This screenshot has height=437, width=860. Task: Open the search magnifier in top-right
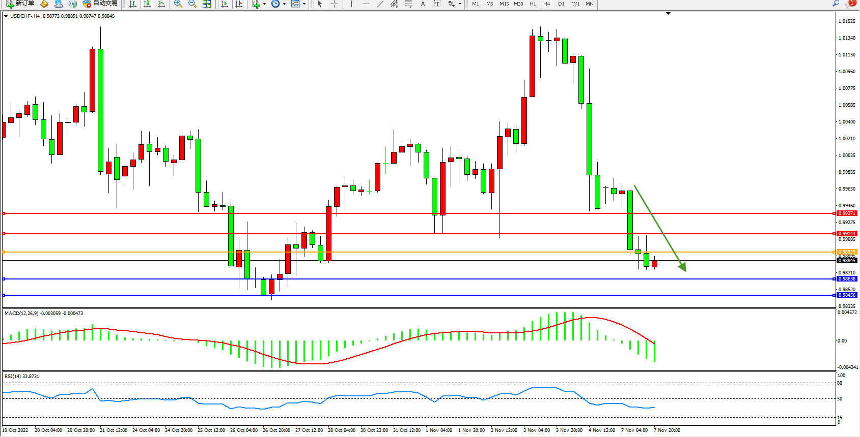pyautogui.click(x=836, y=4)
